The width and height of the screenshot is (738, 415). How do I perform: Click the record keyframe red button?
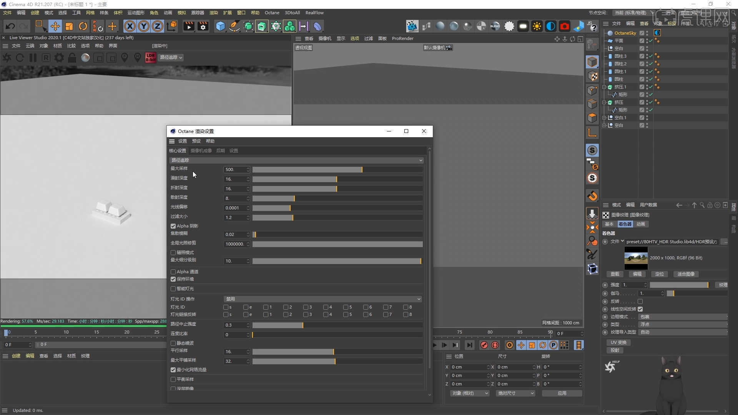[x=484, y=345]
